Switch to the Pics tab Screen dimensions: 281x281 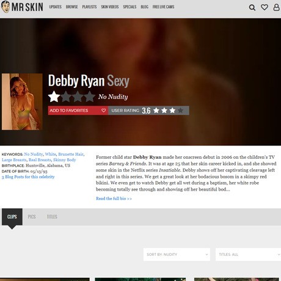(32, 217)
